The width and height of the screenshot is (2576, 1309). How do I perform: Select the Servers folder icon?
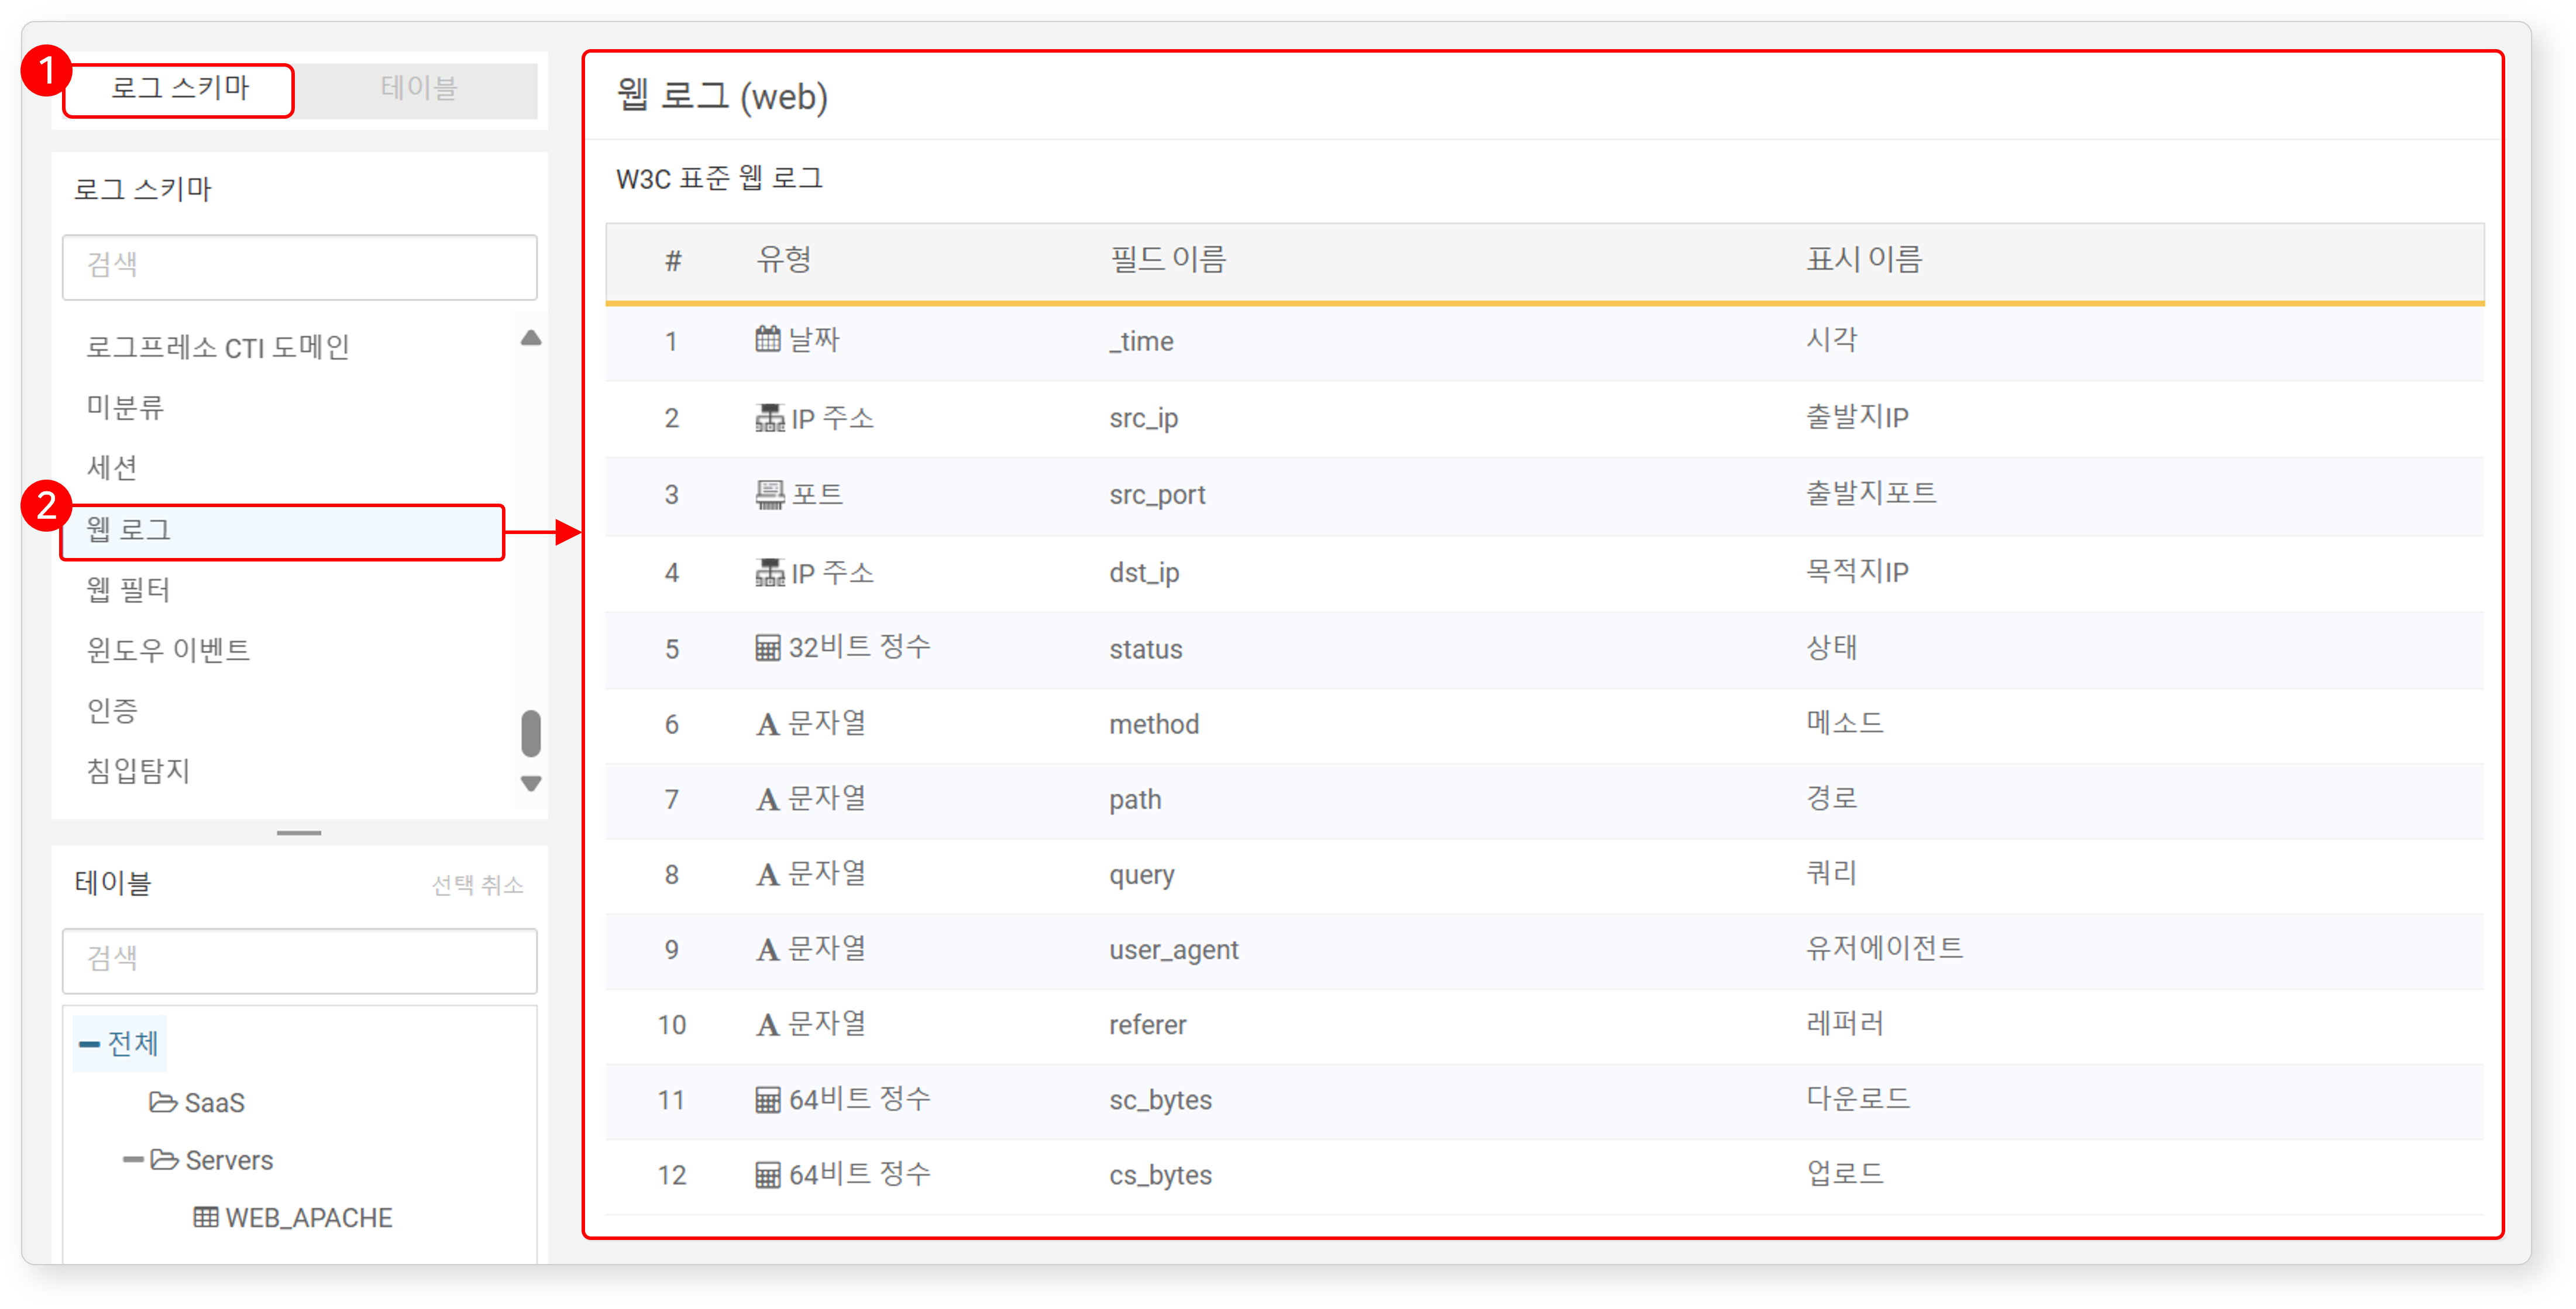pos(164,1160)
